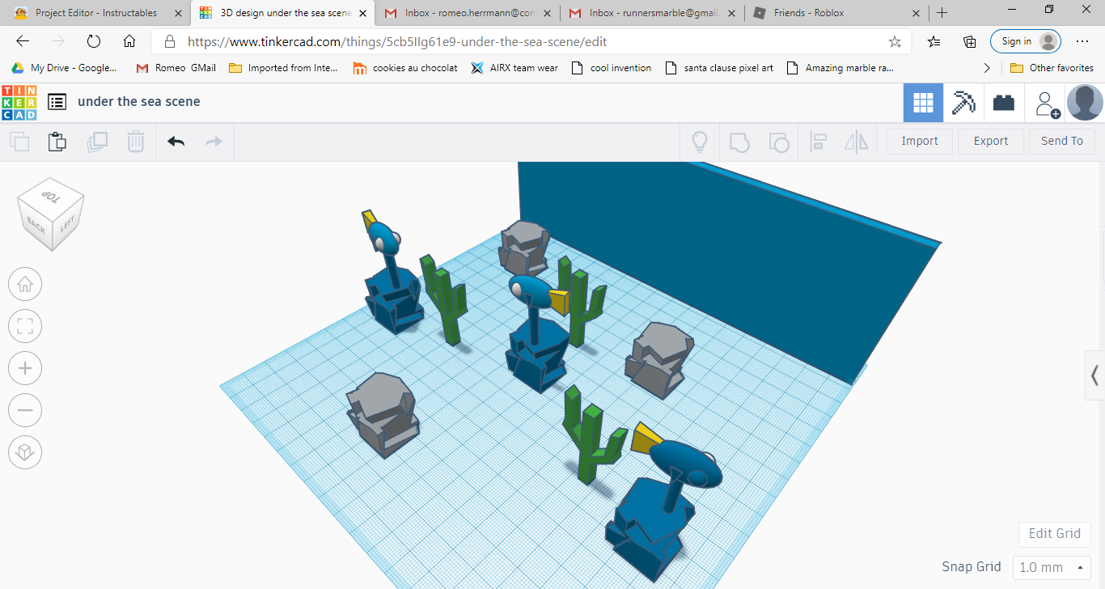Toggle orthographic perspective view cube icon
This screenshot has width=1105, height=589.
click(x=25, y=452)
